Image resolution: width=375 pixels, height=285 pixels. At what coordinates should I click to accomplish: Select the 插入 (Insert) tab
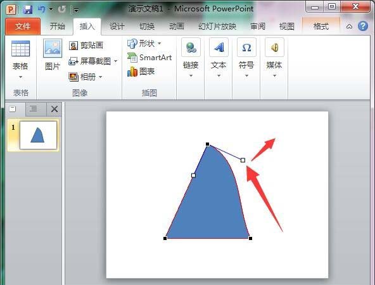tap(87, 27)
